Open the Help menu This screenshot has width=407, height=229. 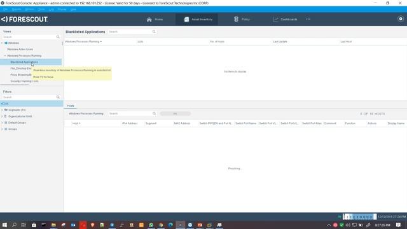74,10
